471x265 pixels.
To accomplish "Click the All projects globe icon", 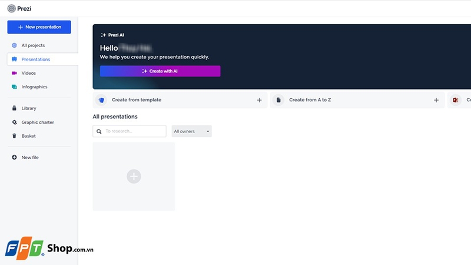I will [14, 45].
